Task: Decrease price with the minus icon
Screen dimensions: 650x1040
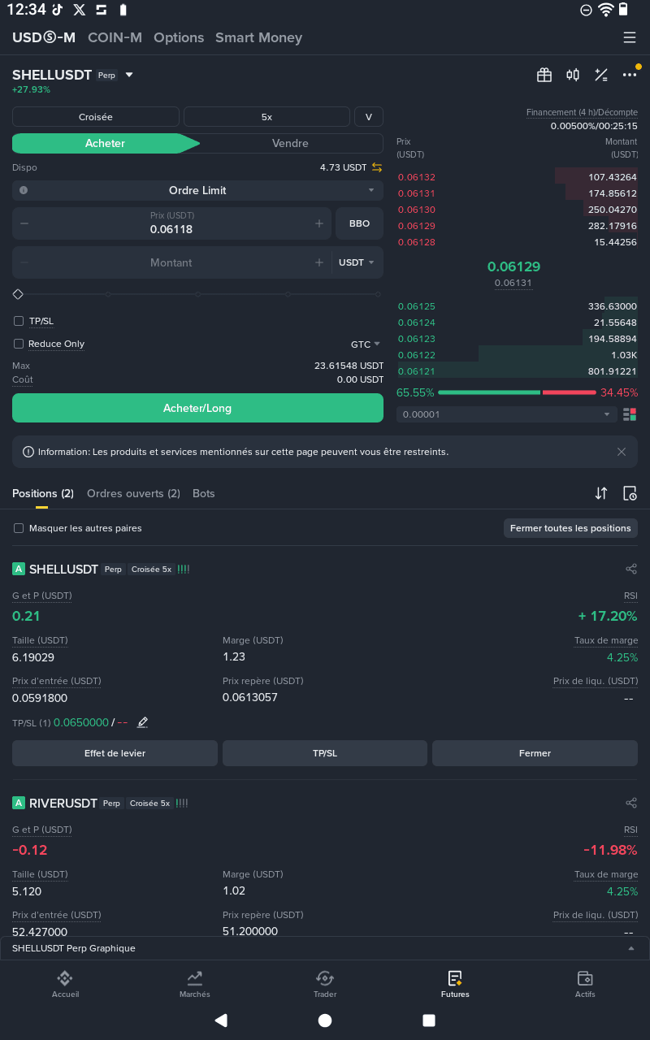Action: point(24,223)
